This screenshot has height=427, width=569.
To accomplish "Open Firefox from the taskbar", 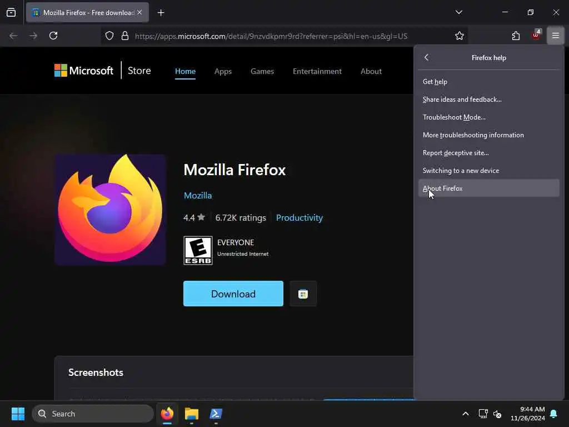I will tap(167, 414).
